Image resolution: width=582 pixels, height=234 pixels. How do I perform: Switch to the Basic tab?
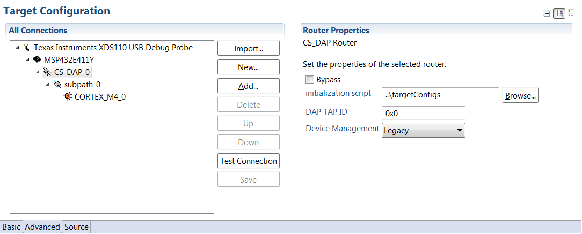(x=12, y=227)
